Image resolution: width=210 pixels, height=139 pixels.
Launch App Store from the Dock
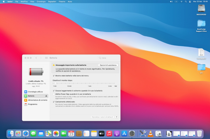124,134
